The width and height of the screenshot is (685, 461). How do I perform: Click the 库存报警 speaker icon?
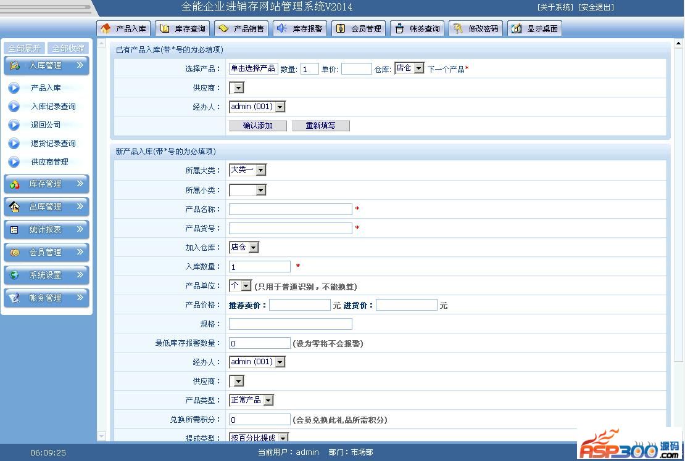coord(282,28)
